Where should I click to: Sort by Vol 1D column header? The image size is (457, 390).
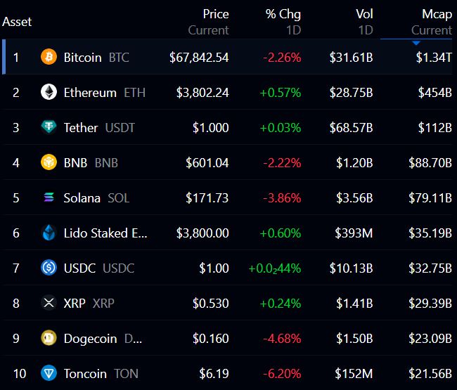coord(364,22)
